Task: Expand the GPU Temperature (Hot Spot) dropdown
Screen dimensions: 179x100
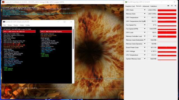Action: pos(145,21)
